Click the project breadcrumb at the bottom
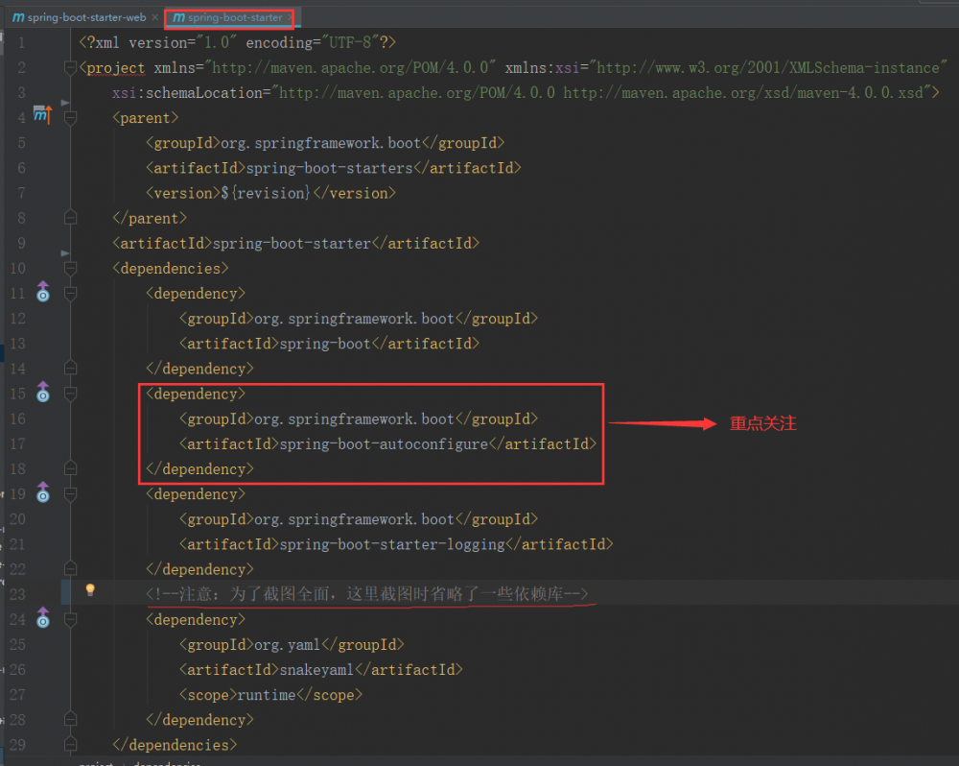Image resolution: width=959 pixels, height=766 pixels. click(96, 763)
